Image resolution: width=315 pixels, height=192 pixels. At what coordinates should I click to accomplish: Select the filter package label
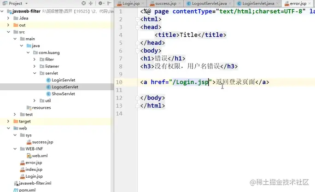click(50, 59)
